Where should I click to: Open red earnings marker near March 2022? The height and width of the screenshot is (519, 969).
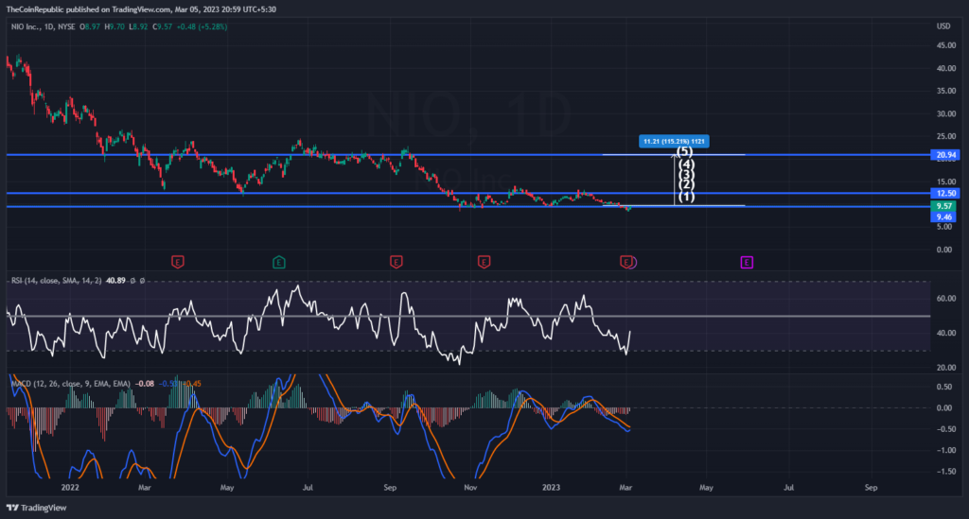coord(176,260)
